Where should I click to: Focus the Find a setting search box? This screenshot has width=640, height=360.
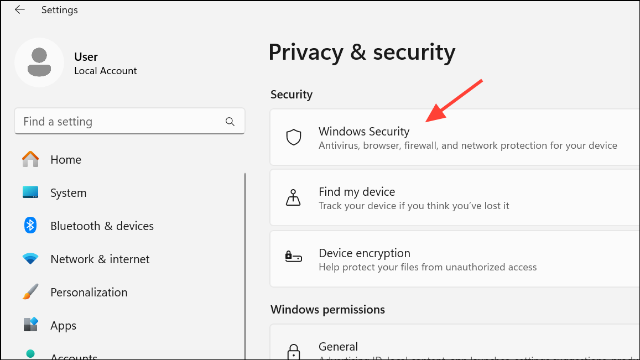click(x=122, y=122)
